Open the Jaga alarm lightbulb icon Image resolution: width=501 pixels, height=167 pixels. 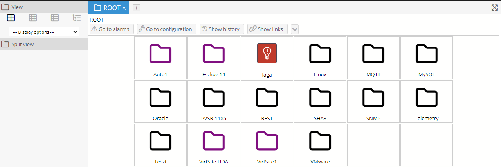point(267,53)
